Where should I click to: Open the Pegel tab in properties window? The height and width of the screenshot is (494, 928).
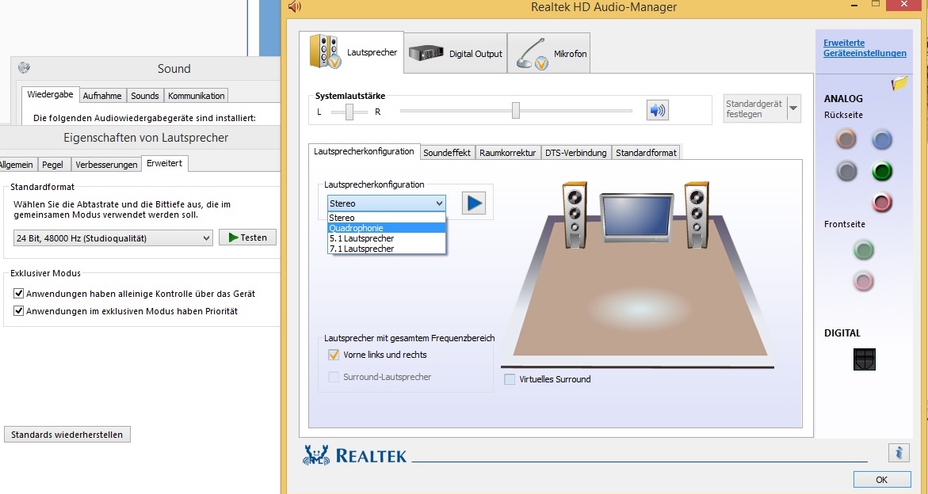click(x=52, y=165)
